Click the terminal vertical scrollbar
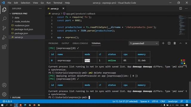Screen dimensions: 191x107 pyautogui.click(x=190, y=90)
